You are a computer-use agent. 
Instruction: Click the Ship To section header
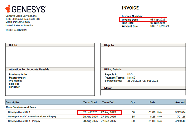[x=109, y=45]
